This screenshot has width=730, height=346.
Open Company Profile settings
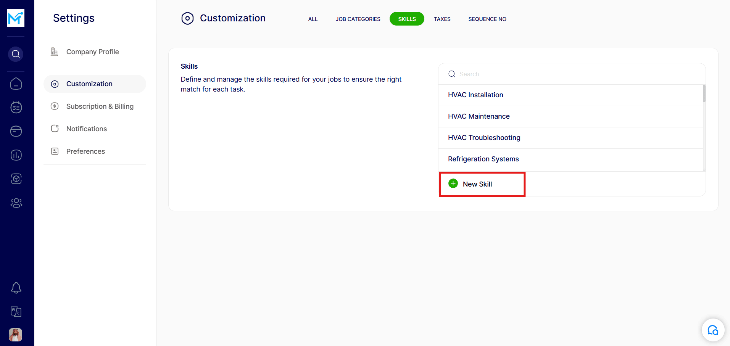tap(92, 52)
